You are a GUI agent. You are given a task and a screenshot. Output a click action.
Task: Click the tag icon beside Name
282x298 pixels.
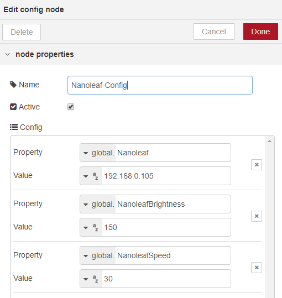(x=13, y=85)
